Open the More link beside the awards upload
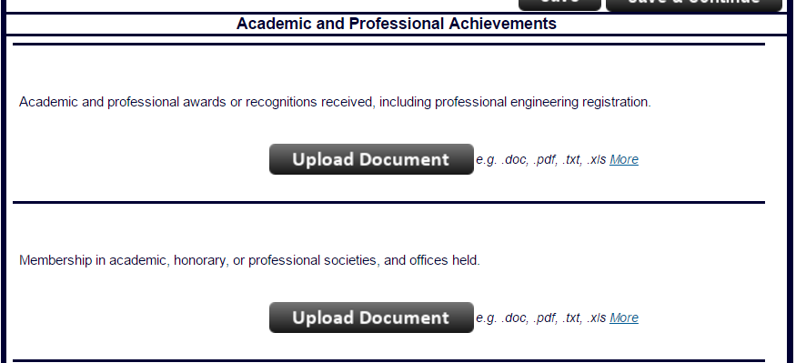This screenshot has width=806, height=363. (623, 160)
